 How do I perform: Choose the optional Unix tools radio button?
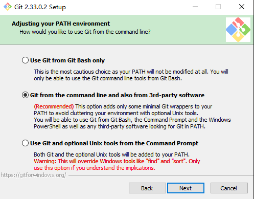(x=25, y=143)
